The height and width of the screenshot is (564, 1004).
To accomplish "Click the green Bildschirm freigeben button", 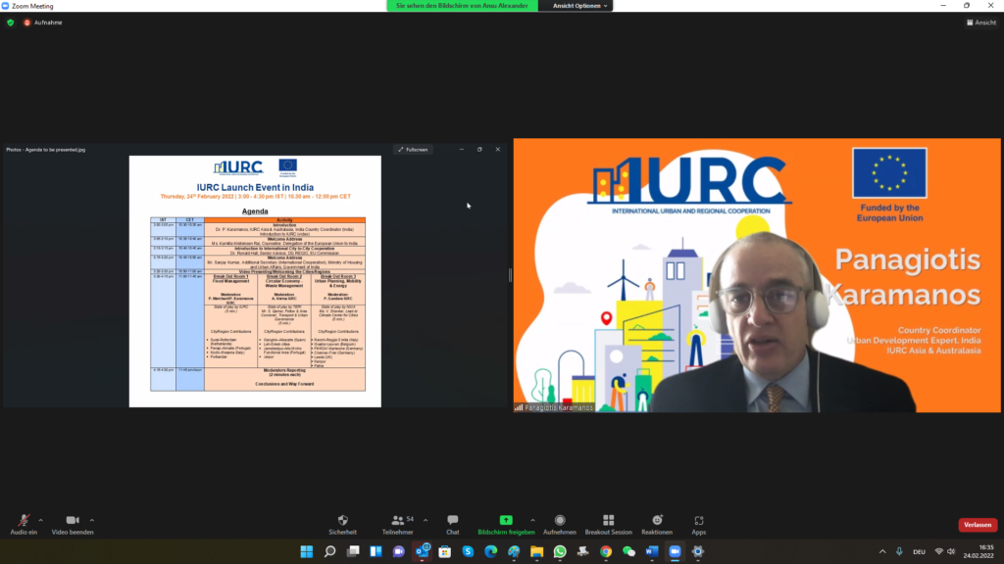I will [506, 521].
